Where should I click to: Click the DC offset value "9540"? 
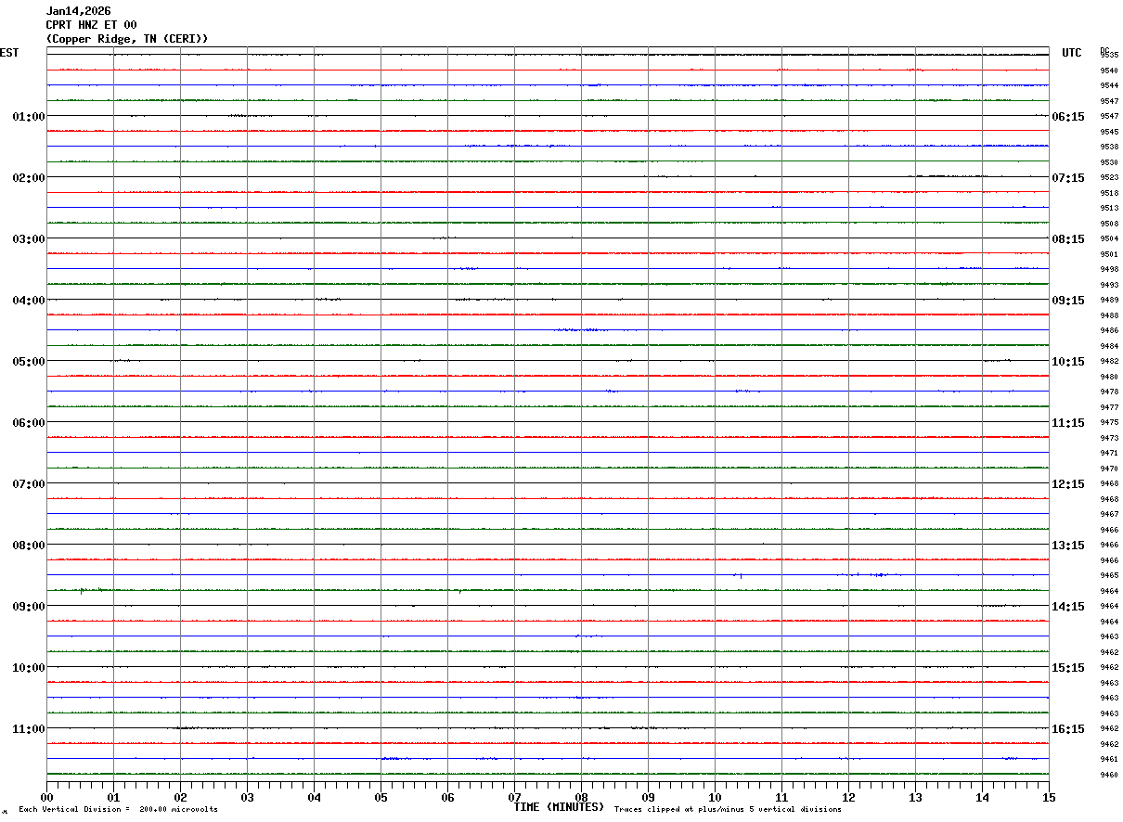click(1109, 71)
